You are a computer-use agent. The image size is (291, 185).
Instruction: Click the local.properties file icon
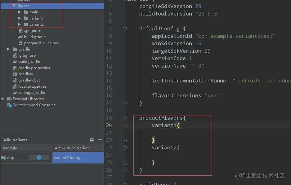[15, 86]
